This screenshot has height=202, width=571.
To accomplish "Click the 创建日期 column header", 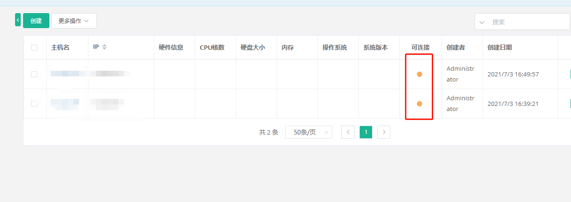I will point(500,47).
